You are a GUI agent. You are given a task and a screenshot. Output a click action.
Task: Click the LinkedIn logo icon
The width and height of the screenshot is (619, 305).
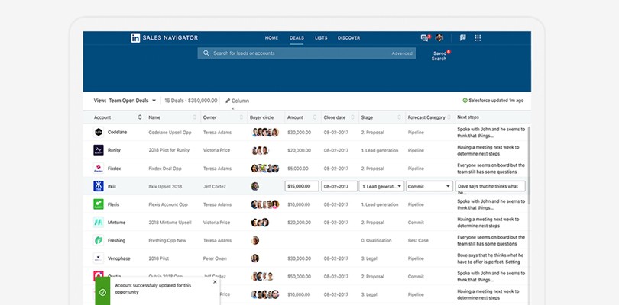[135, 37]
